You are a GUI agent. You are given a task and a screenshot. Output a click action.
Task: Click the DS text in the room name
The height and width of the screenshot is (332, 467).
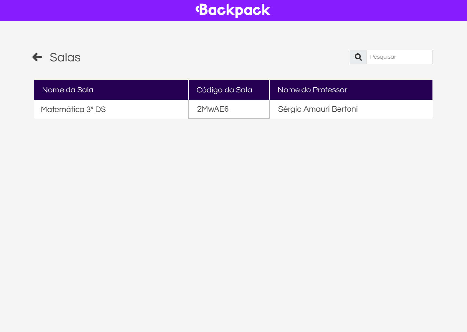pos(101,109)
